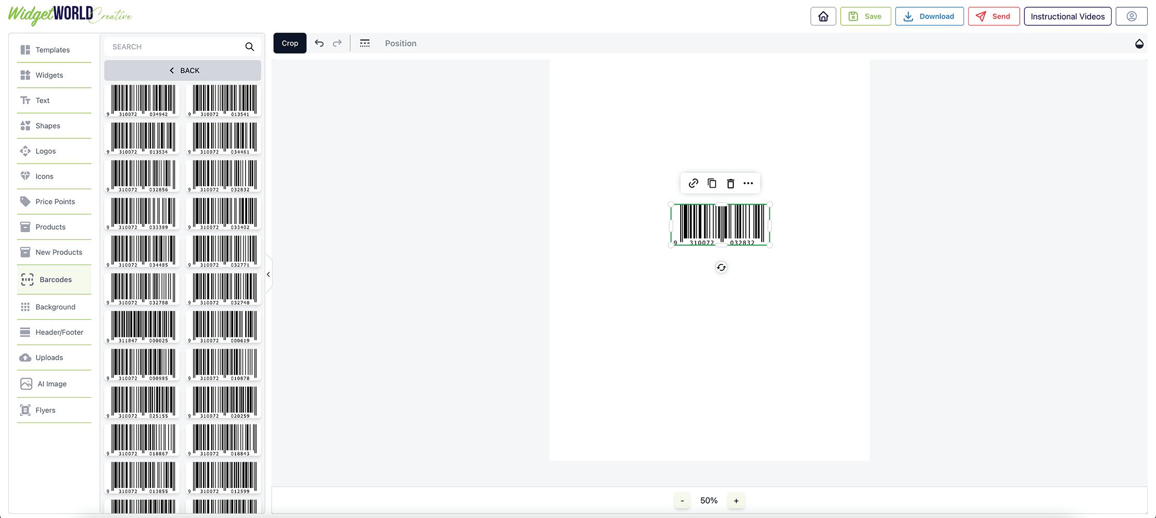Click the 50% zoom level value
This screenshot has width=1156, height=518.
coord(709,500)
